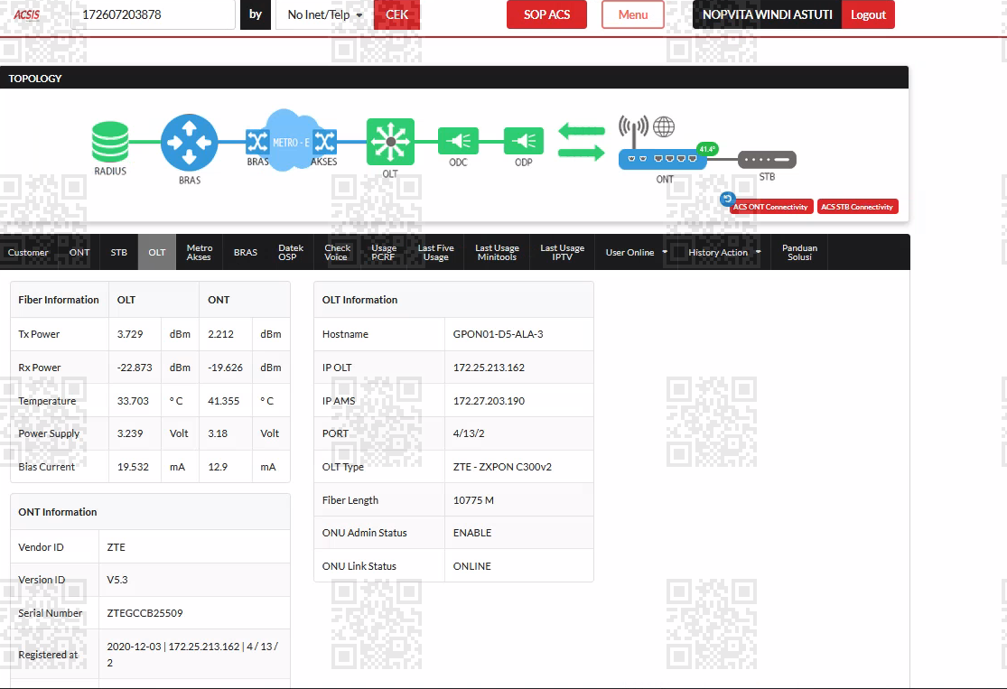Select the OLT tab
This screenshot has height=689, width=1007.
[x=157, y=252]
